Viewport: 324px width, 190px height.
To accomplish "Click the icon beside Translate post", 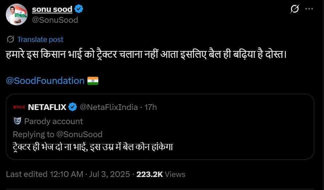I will (11, 39).
